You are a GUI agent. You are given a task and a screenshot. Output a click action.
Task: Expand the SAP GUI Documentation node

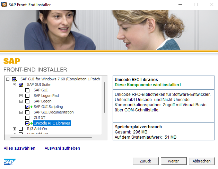tap(21, 112)
